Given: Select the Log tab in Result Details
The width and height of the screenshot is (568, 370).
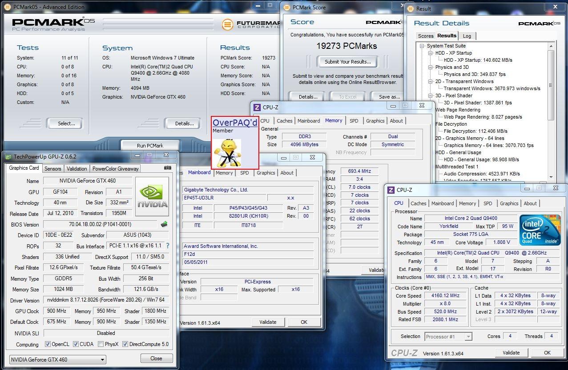Looking at the screenshot, I should point(467,36).
